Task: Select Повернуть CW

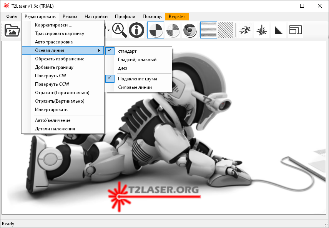Action: tap(63, 76)
